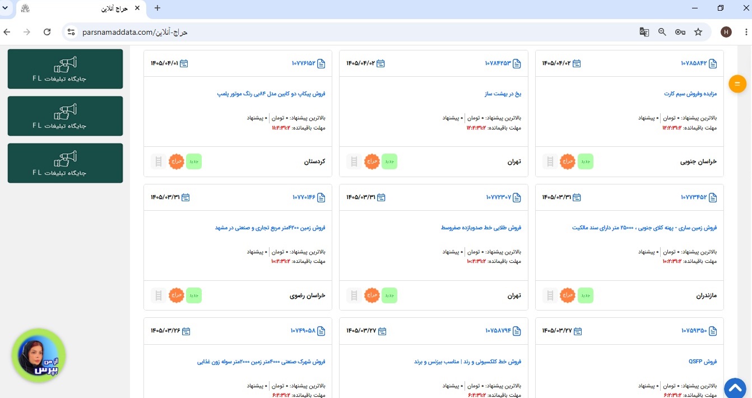Select the حراج آنلاین browser tab

82,8
